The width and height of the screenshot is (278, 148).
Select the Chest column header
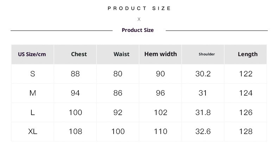(79, 54)
